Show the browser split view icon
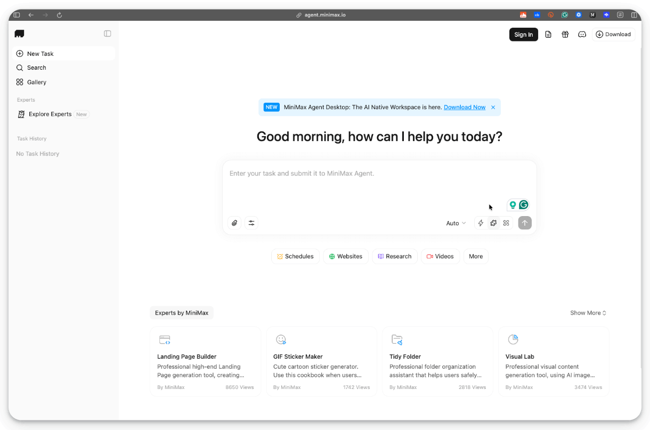Viewport: 650px width, 430px height. [x=634, y=15]
